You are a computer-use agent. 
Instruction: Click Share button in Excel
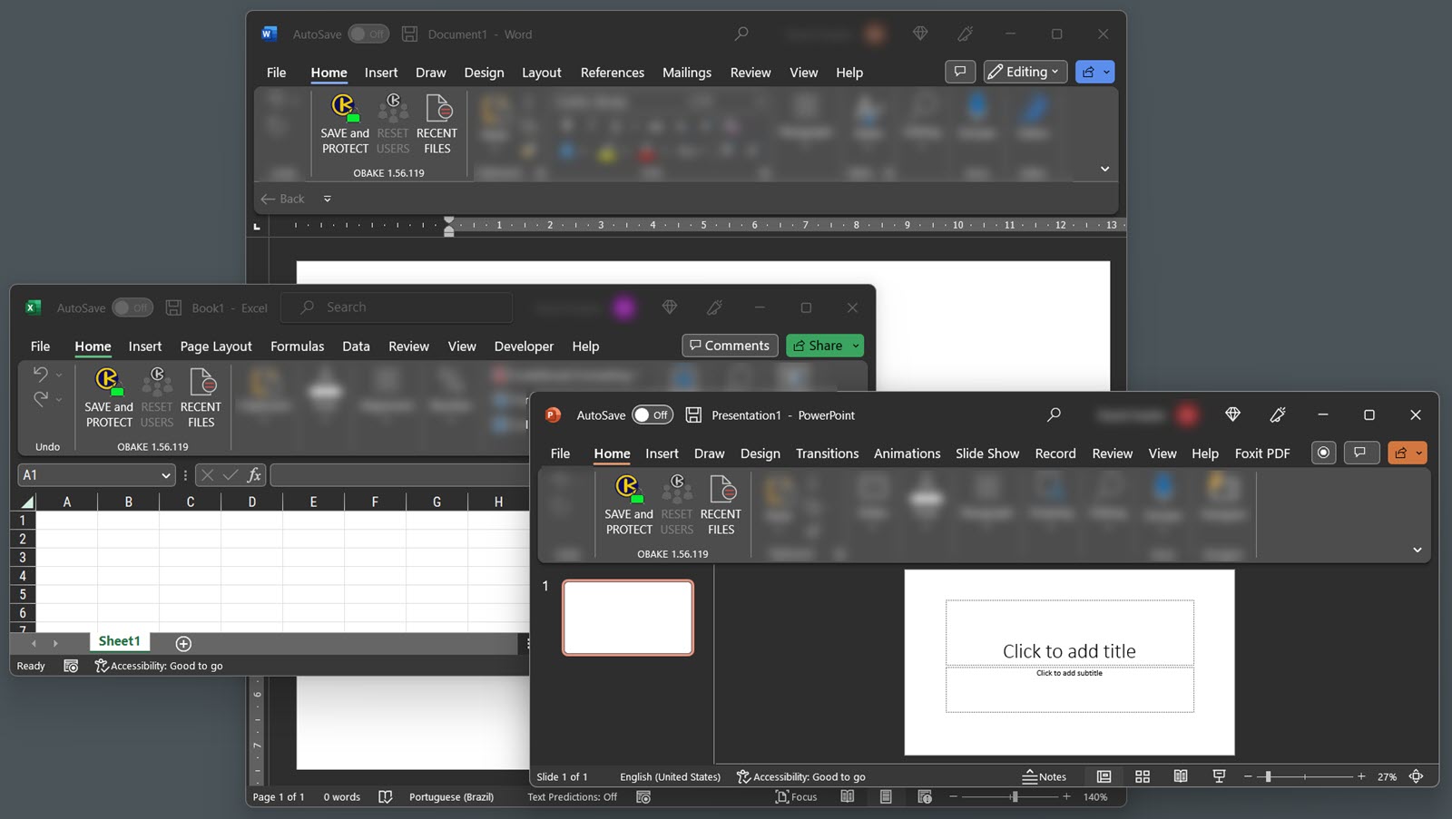pyautogui.click(x=817, y=346)
